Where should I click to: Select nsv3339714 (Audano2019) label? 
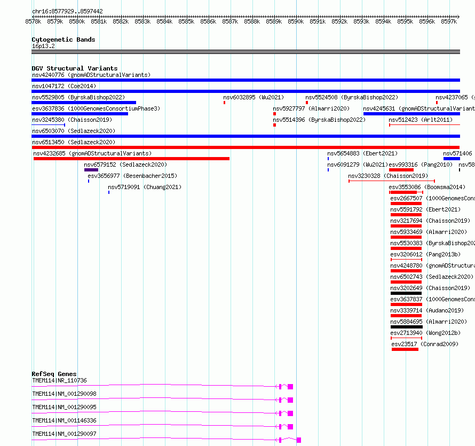click(x=427, y=310)
